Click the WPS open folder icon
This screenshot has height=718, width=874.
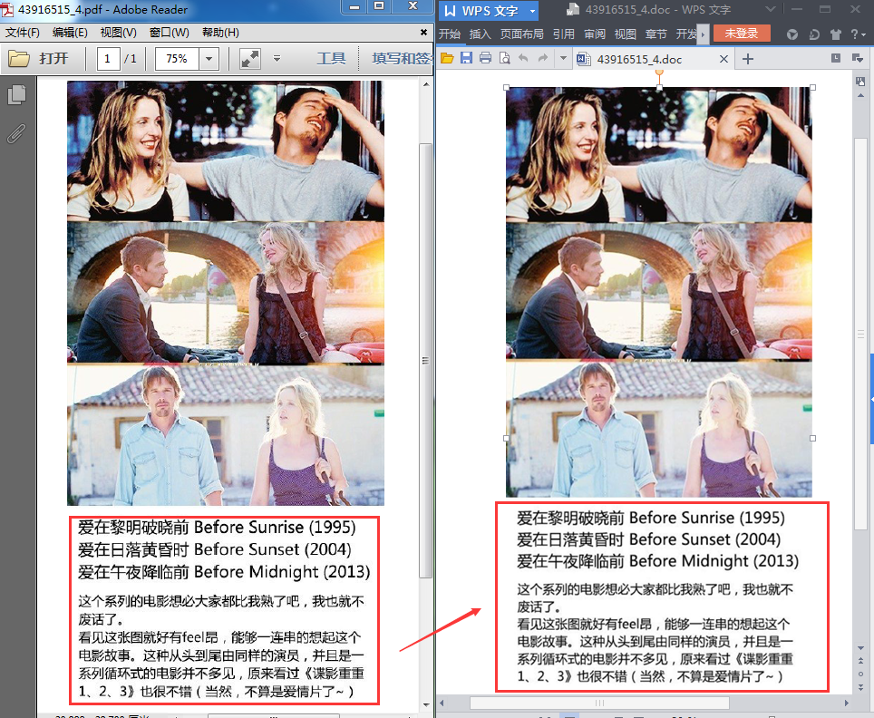click(x=447, y=58)
